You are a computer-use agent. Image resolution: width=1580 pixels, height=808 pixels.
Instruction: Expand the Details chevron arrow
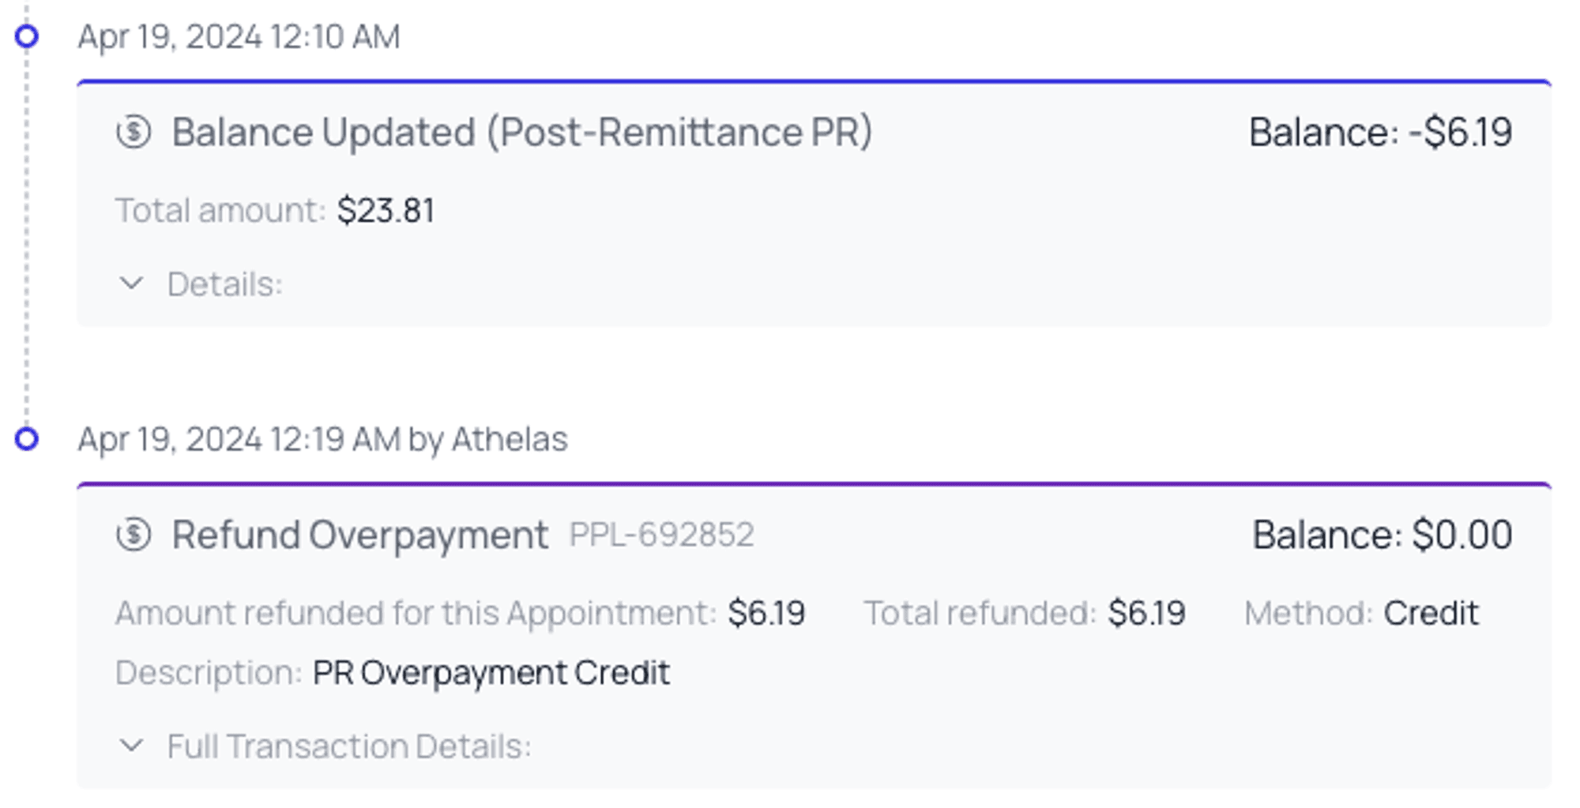[131, 284]
